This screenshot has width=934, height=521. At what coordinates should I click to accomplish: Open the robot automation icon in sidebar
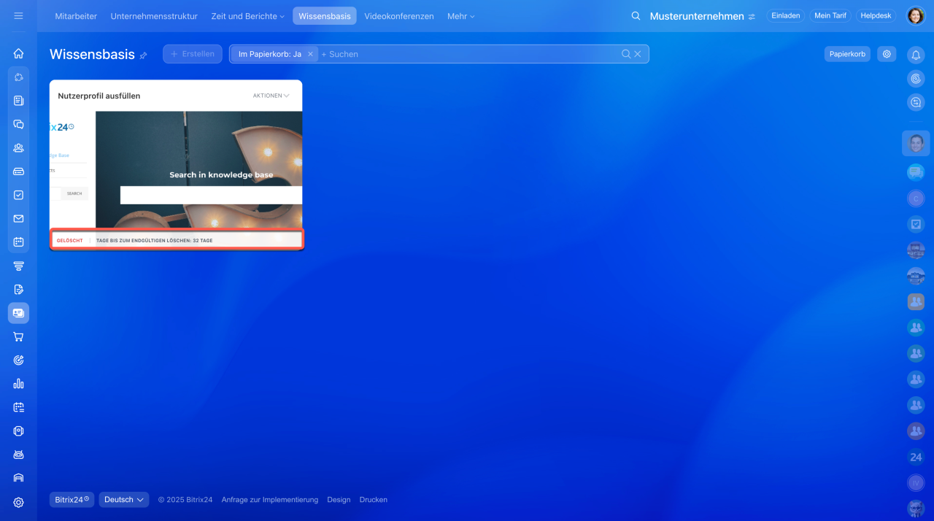click(x=18, y=455)
